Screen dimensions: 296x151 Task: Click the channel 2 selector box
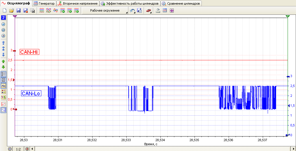pos(3,18)
